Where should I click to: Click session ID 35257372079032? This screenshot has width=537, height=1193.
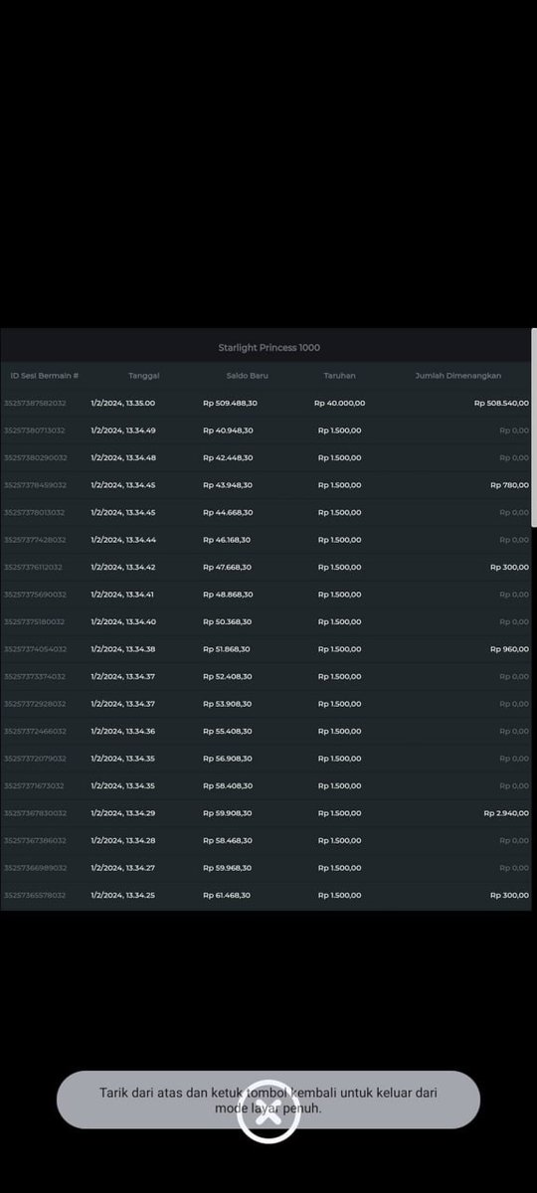(35, 759)
